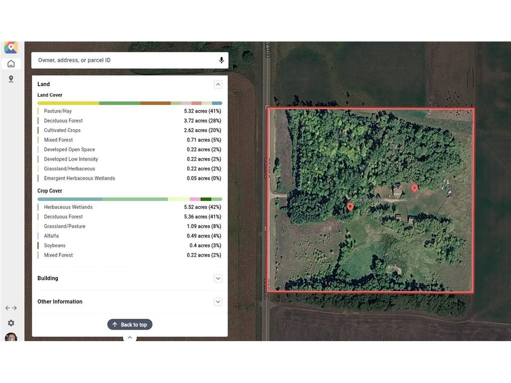Image resolution: width=511 pixels, height=383 pixels.
Task: Click Developed Open Space row
Action: [x=129, y=150]
